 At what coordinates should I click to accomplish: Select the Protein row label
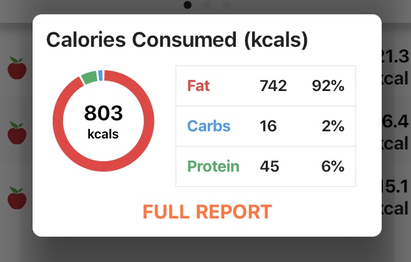click(213, 166)
